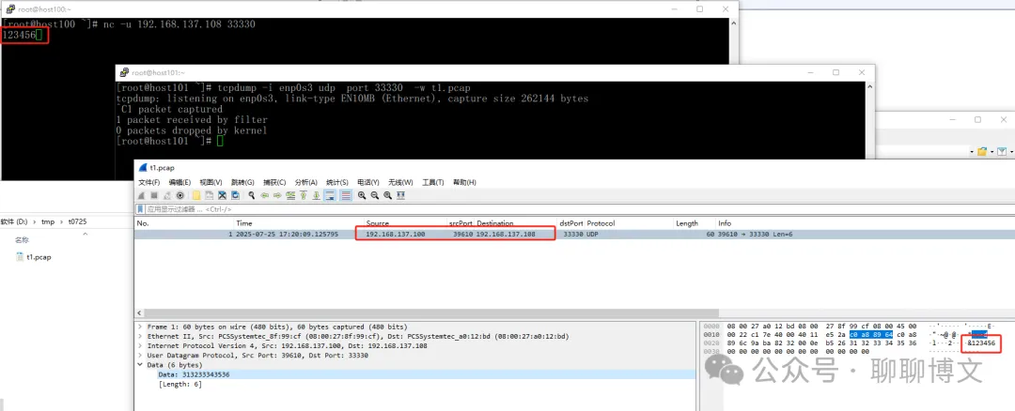This screenshot has width=1015, height=411.
Task: Click the 名称 column header in Explorer
Action: pyautogui.click(x=22, y=240)
